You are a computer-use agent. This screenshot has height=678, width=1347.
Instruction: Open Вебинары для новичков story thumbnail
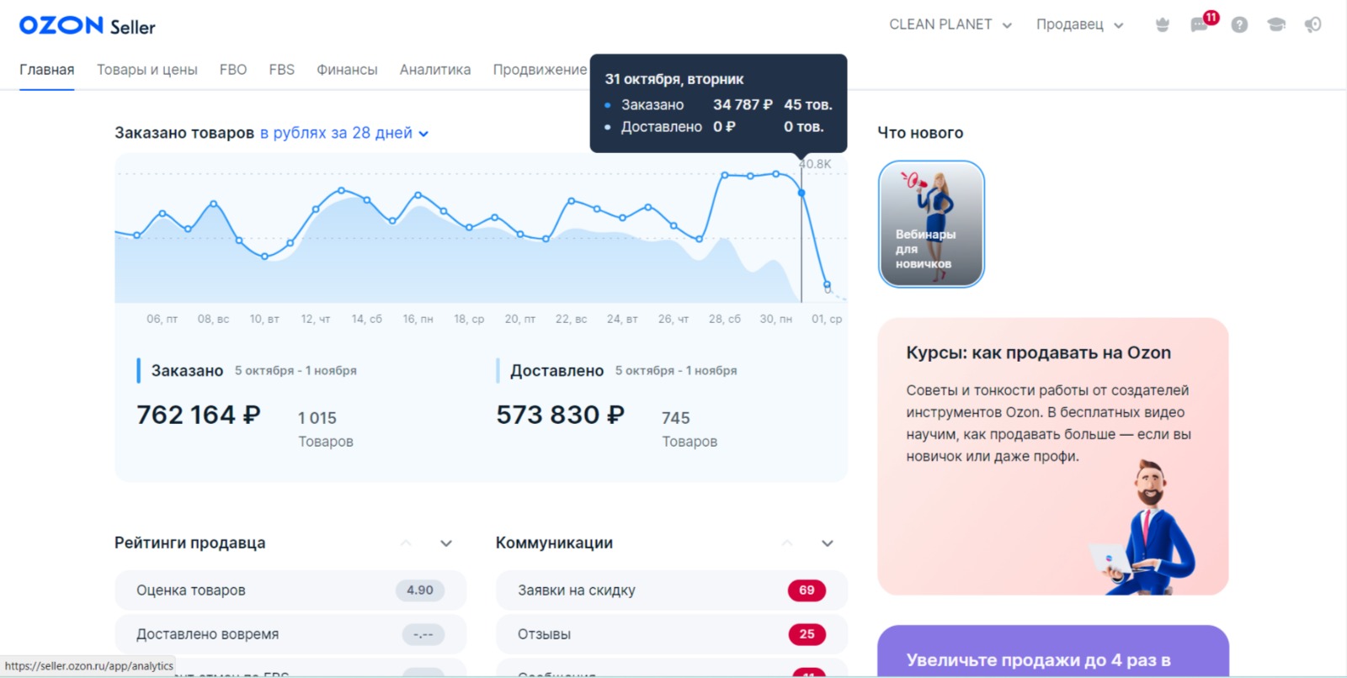[x=931, y=224]
